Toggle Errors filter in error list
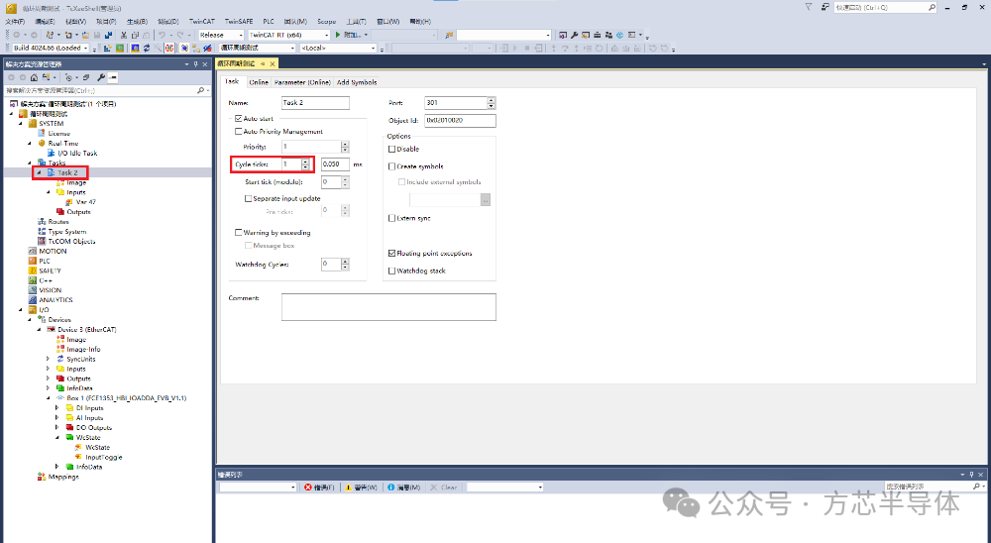The image size is (991, 543). pyautogui.click(x=319, y=488)
